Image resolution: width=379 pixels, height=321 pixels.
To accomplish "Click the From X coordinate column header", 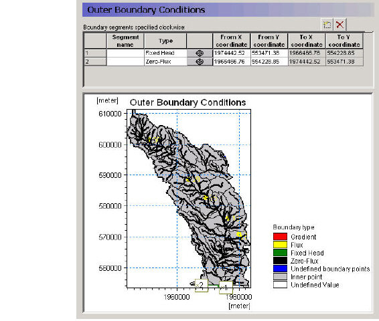I will [232, 41].
